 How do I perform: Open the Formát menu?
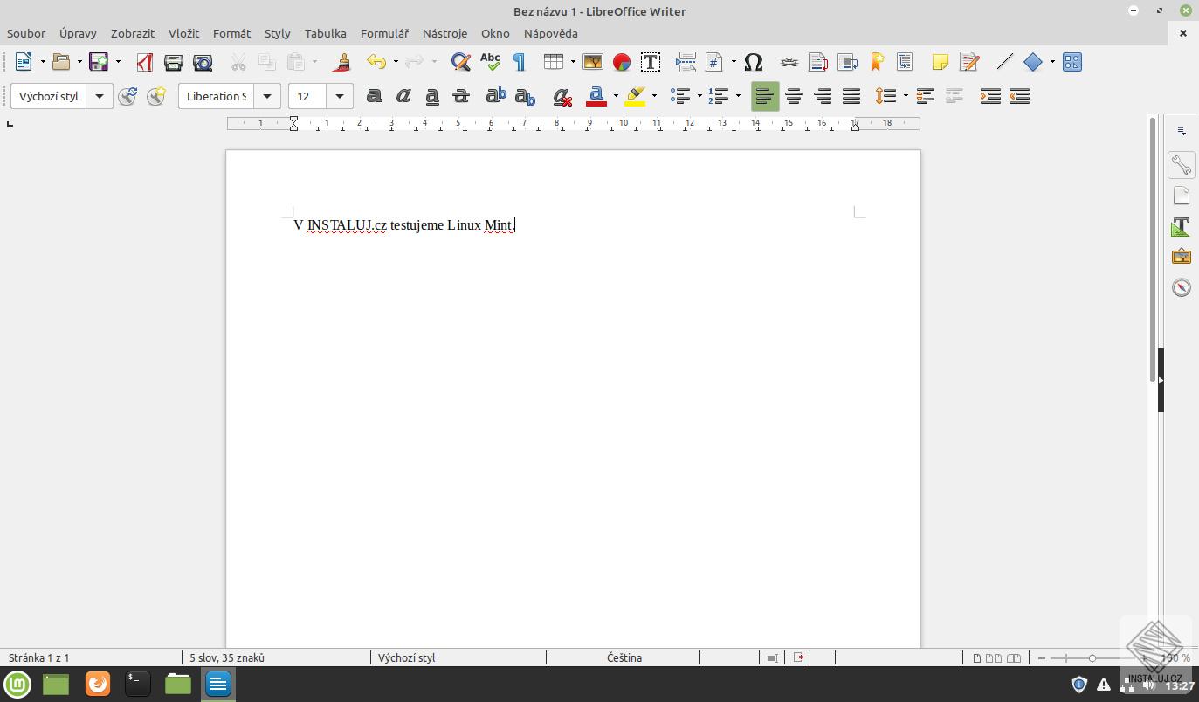coord(231,33)
